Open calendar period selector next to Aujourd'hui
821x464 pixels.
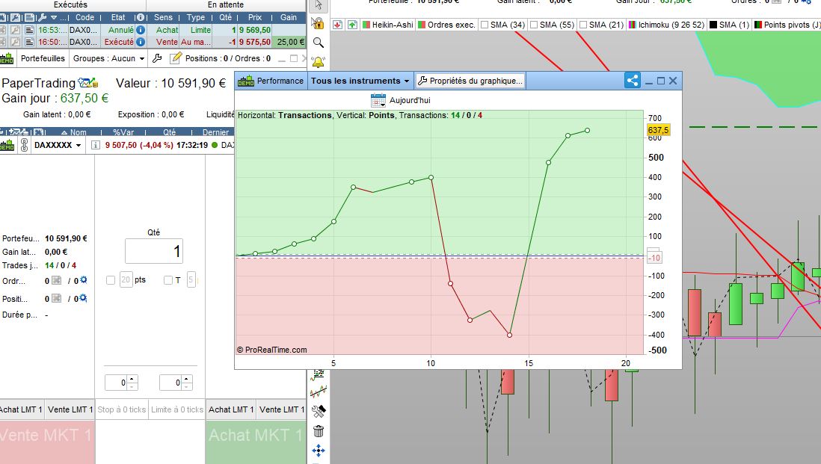click(378, 100)
